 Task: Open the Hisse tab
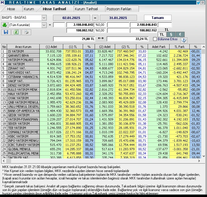(x=11, y=9)
